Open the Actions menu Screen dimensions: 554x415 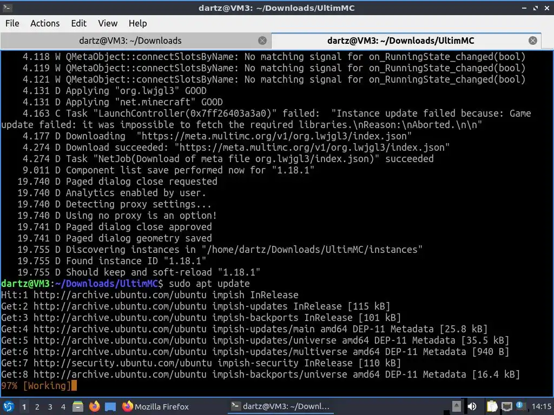pos(45,23)
